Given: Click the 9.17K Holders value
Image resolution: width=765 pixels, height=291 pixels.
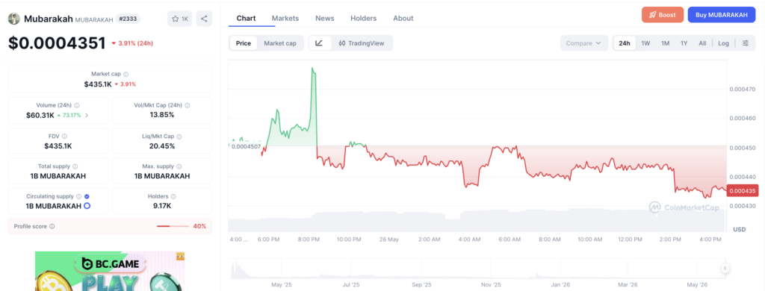Looking at the screenshot, I should [x=162, y=206].
